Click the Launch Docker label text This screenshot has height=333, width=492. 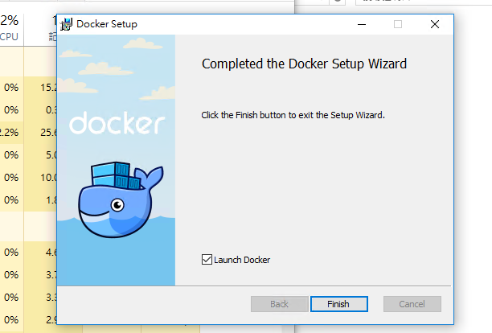pos(242,260)
